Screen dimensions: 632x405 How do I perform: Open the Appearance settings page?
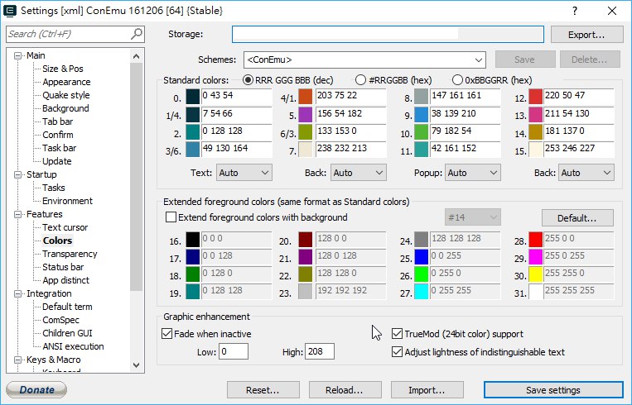click(66, 82)
